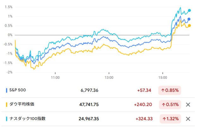Click the yellow Dow endpoint dot on chart

click(189, 25)
